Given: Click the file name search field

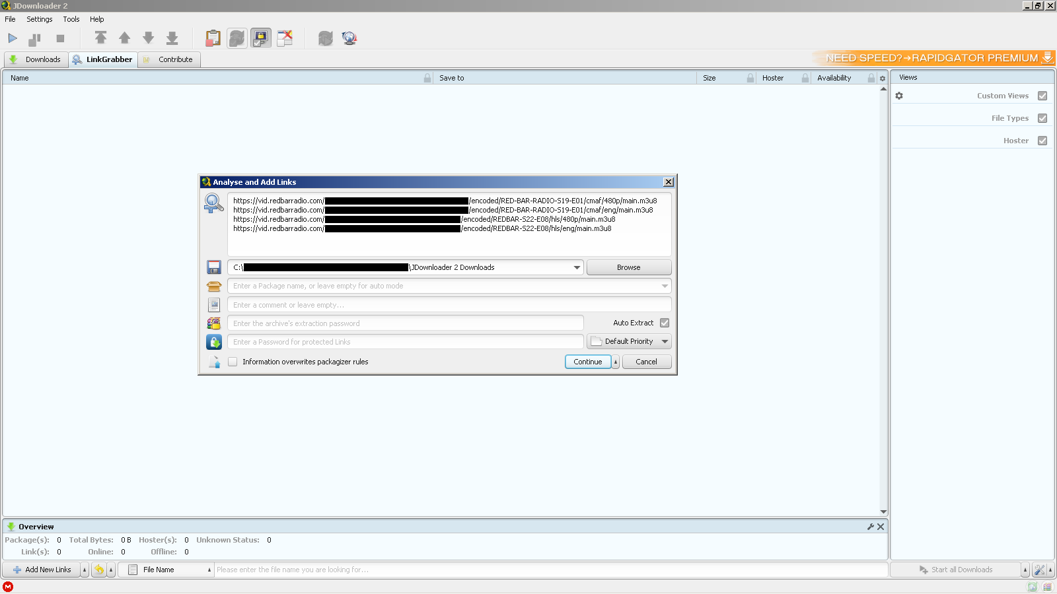Looking at the screenshot, I should click(x=551, y=570).
